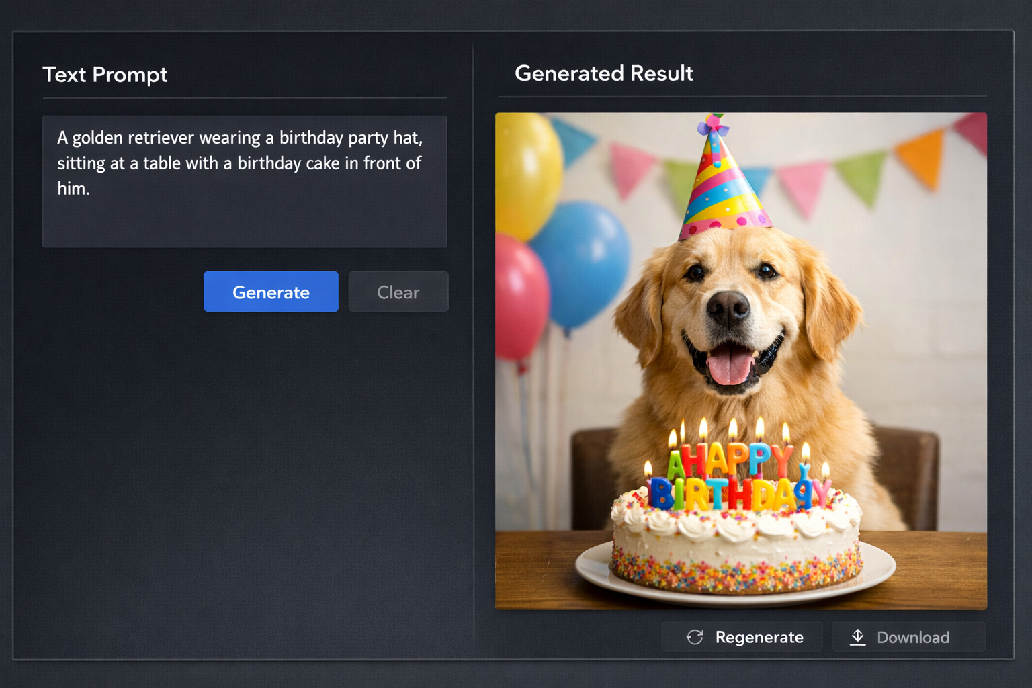This screenshot has height=688, width=1032.
Task: Click the 'Generated Result' heading
Action: point(603,73)
